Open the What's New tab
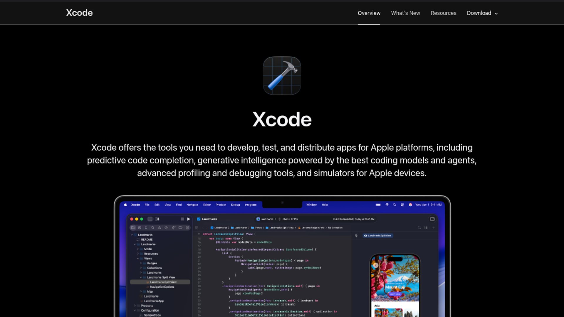 point(405,13)
